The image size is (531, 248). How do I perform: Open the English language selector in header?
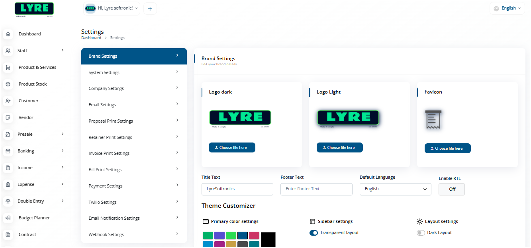(507, 8)
